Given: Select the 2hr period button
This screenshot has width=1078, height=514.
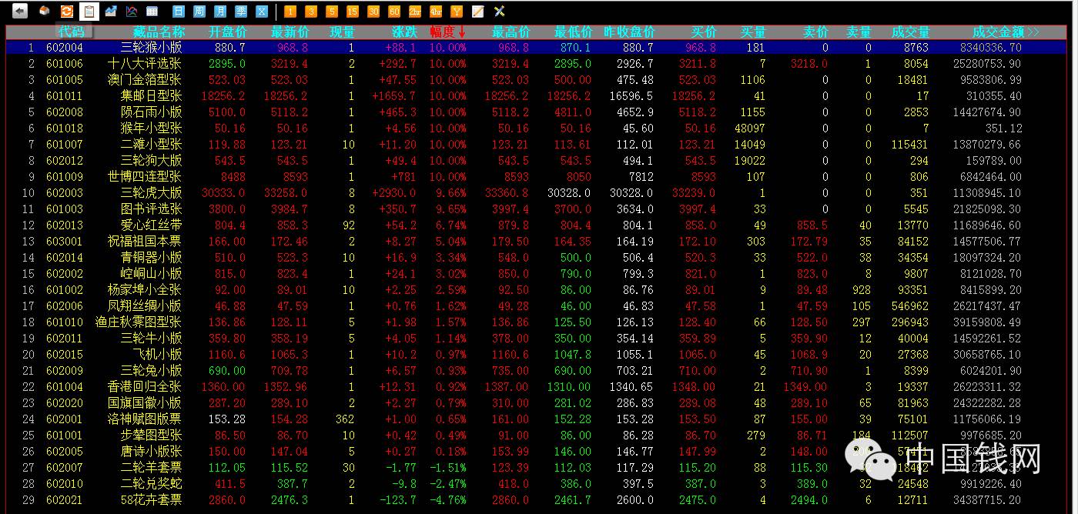Looking at the screenshot, I should [415, 12].
